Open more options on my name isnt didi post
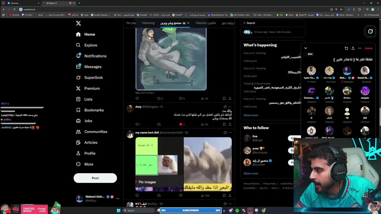Viewport: 381px width, 214px height. [x=230, y=133]
